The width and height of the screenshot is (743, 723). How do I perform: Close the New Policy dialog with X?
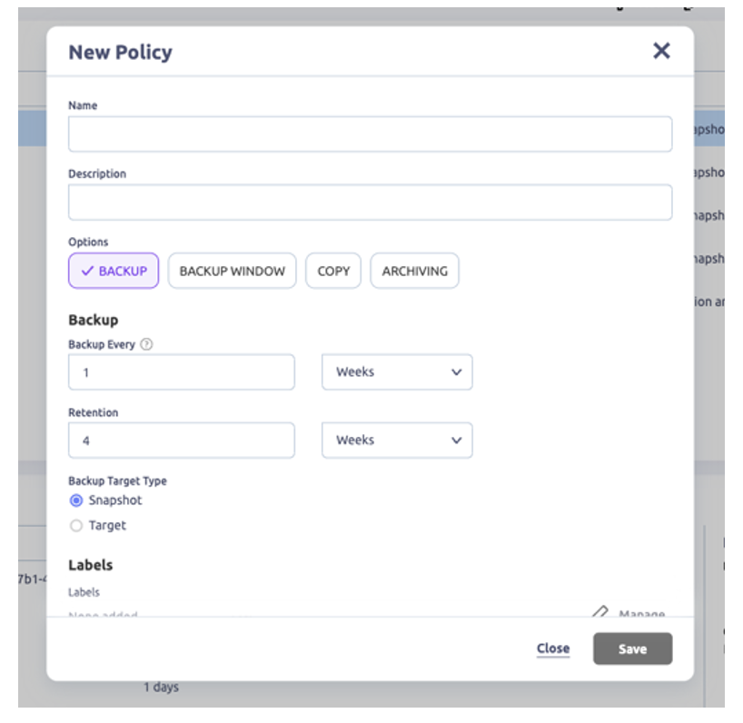pos(661,51)
